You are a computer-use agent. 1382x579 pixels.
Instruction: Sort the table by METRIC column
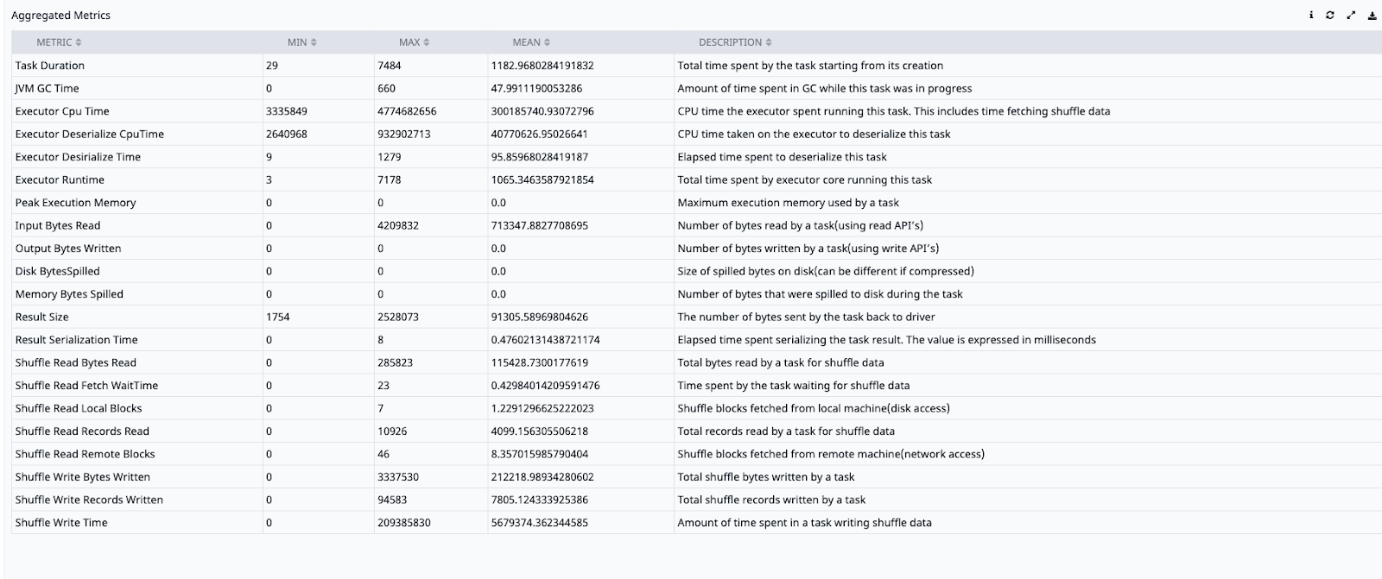(x=59, y=42)
